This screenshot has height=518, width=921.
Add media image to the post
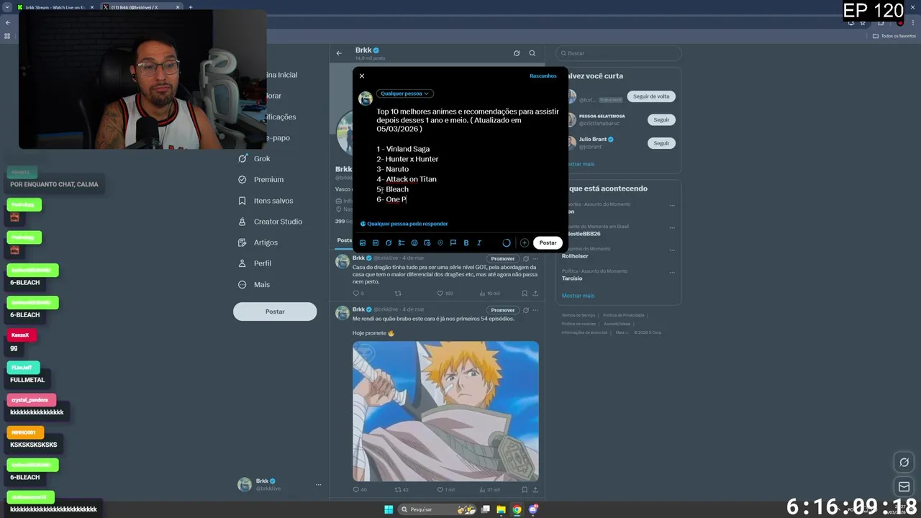363,243
